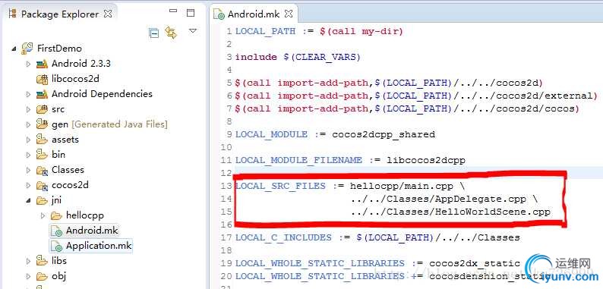Screen dimensions: 603x289
Task: Click the Android.mk file icon in tree
Action: pos(57,231)
